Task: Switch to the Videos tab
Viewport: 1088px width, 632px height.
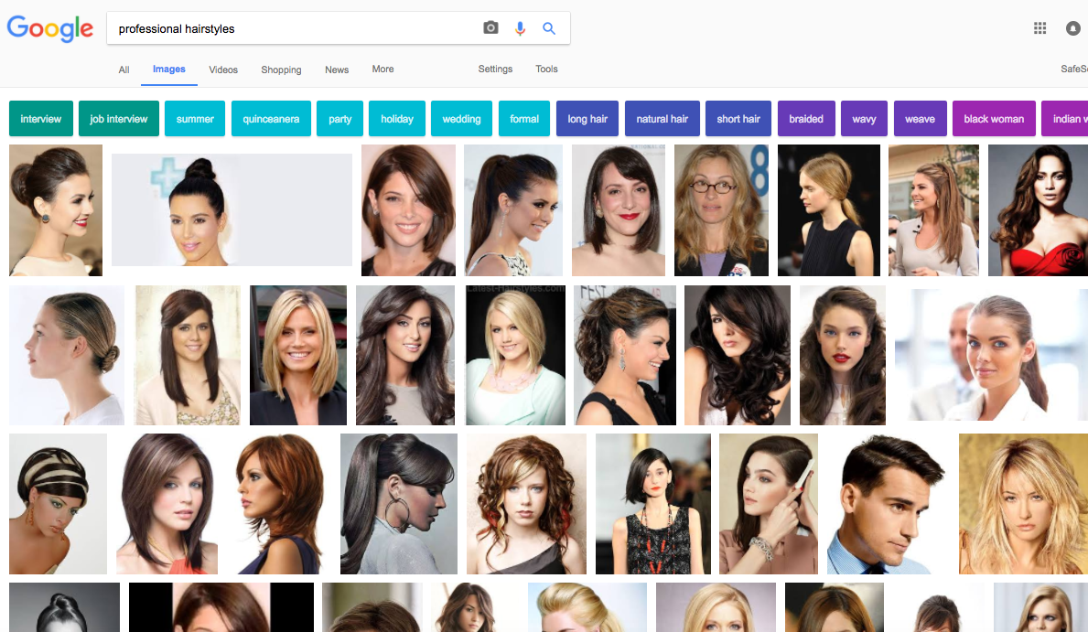Action: click(223, 70)
